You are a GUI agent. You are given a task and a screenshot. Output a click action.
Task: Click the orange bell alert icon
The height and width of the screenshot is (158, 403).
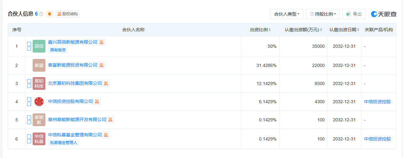click(50, 14)
